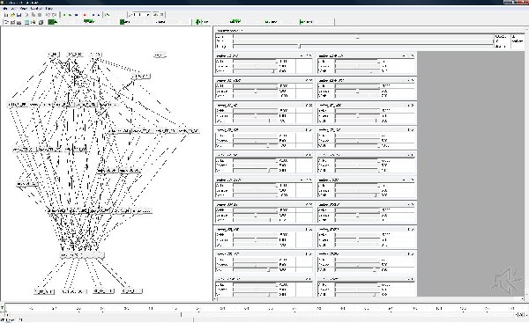
Task: Click the first green arrow icon in the toolbar
Action: tap(64, 15)
